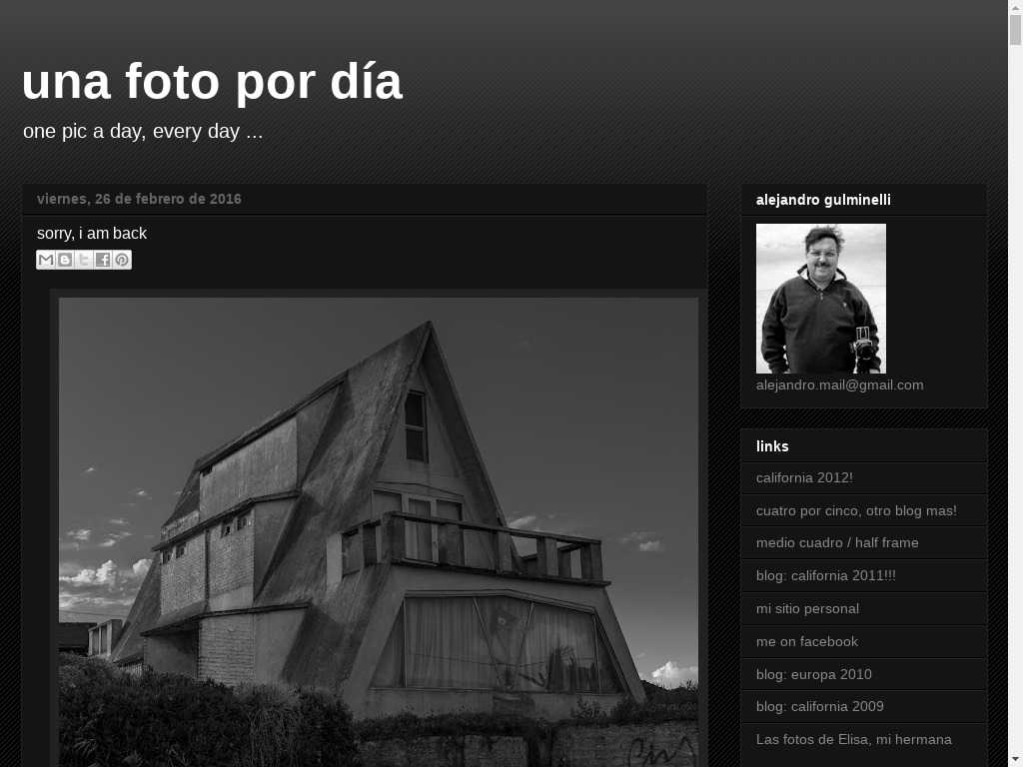Click the alejandro.mail@gmail.com email link
Viewport: 1023px width, 767px height.
tap(839, 384)
